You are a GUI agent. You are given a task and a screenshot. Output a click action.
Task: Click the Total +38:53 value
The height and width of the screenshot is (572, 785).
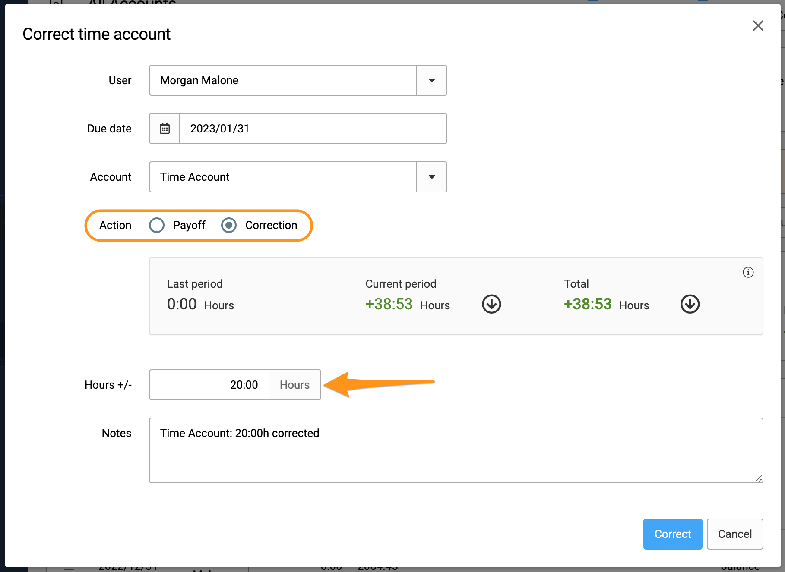coord(588,304)
